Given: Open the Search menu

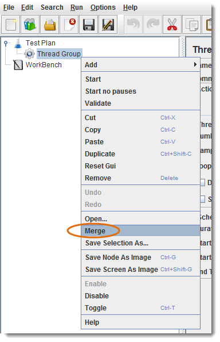Looking at the screenshot, I should (52, 7).
